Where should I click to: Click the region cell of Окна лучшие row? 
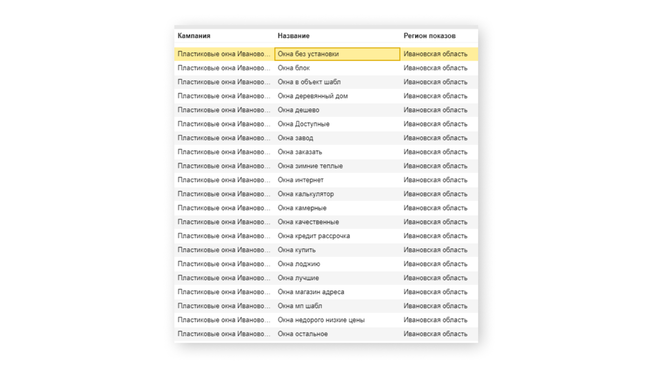point(435,278)
